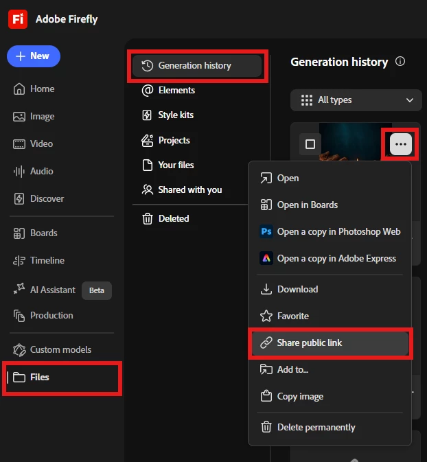Expand the All types filter dropdown
Viewport: 427px width, 462px height.
pyautogui.click(x=356, y=100)
